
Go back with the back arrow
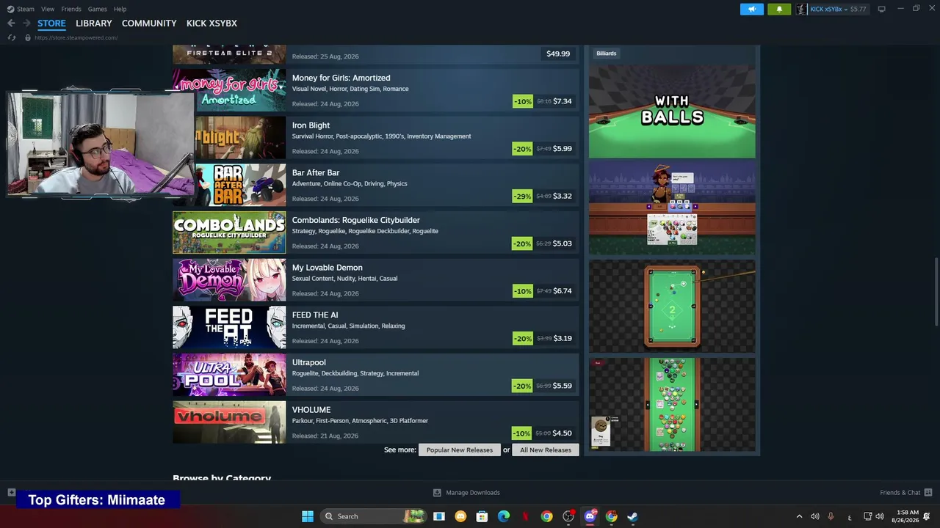tap(11, 23)
